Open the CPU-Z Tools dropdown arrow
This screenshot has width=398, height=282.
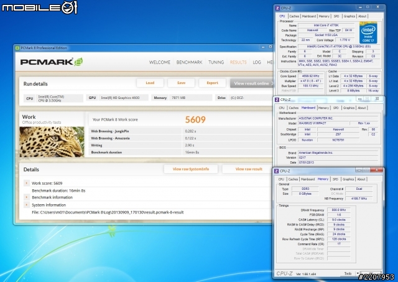358,273
